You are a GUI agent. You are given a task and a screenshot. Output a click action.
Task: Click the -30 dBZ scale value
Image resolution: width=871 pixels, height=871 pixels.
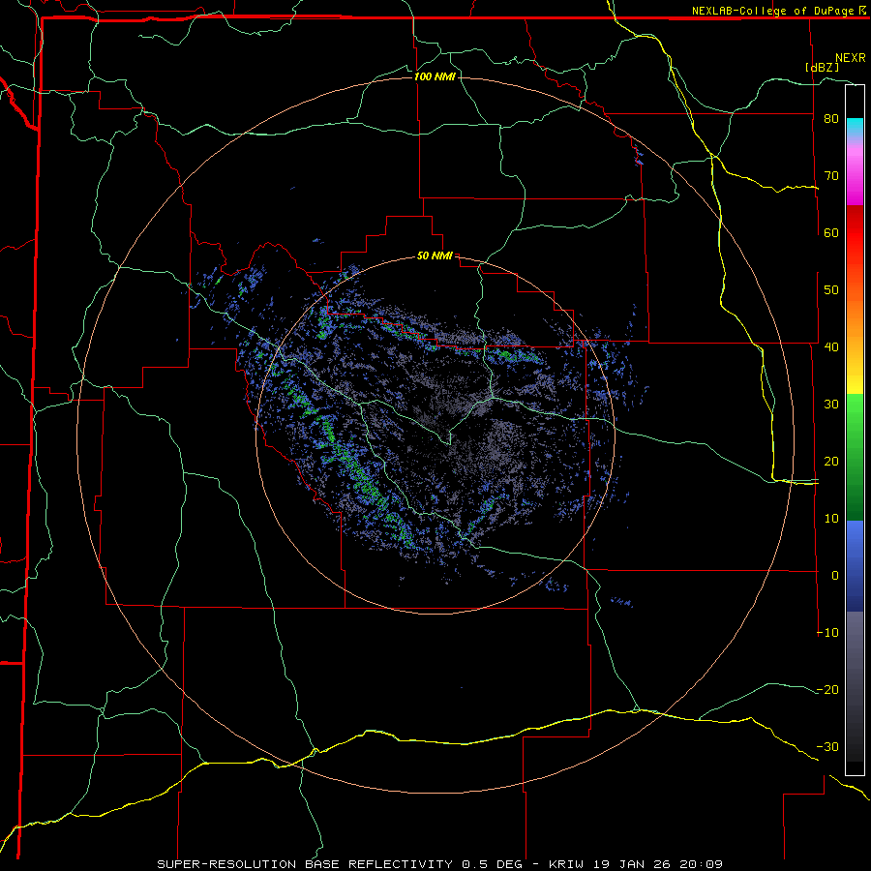click(x=827, y=746)
